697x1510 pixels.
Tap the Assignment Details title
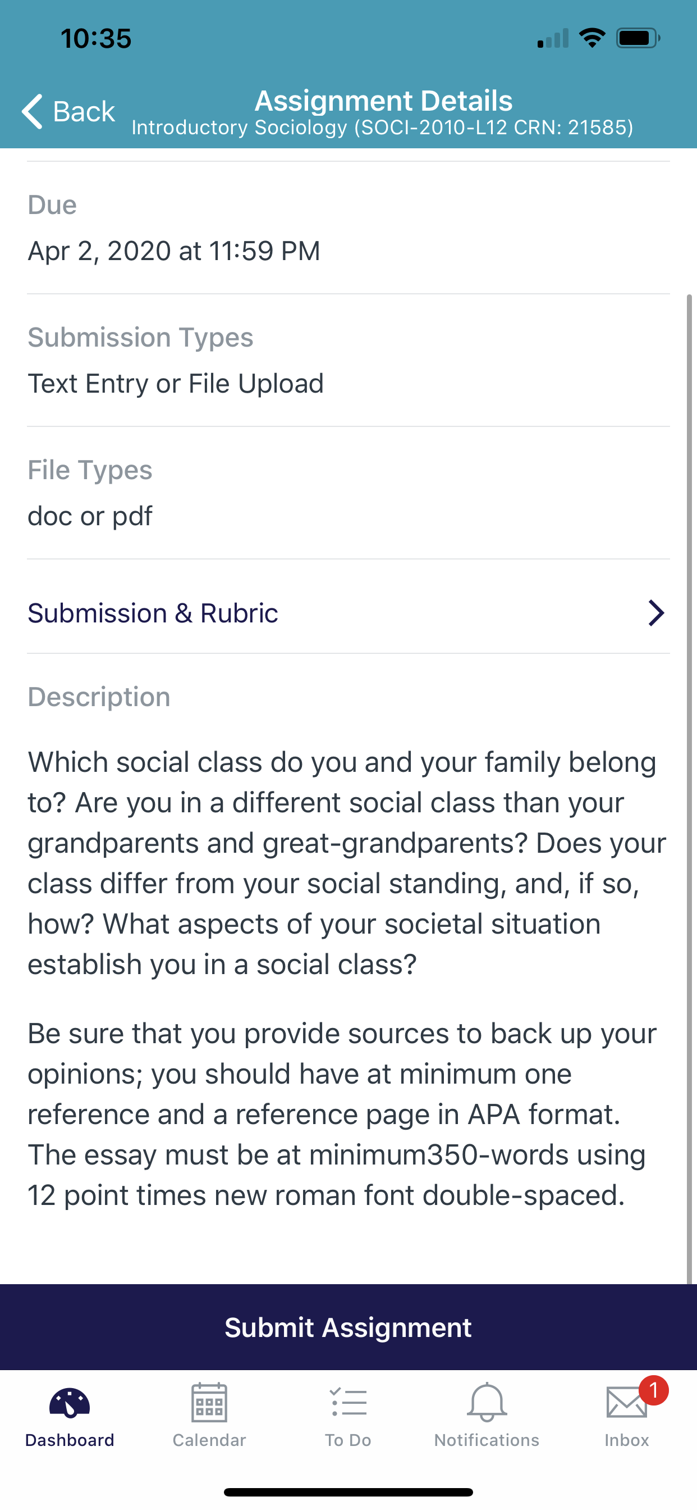click(384, 100)
